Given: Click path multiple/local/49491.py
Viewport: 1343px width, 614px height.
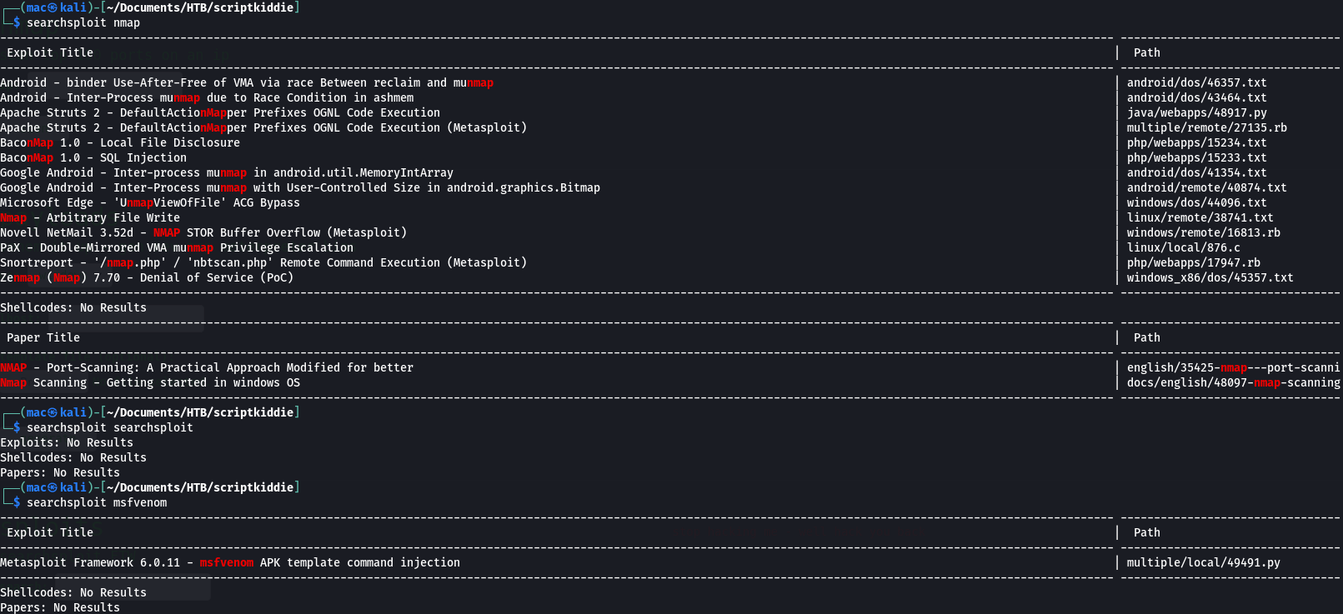Looking at the screenshot, I should [1203, 562].
